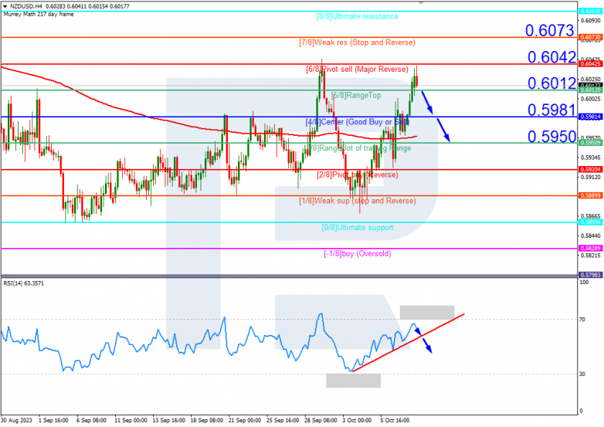Click the 3 Oct 00:00 date label
The width and height of the screenshot is (604, 427).
(357, 421)
